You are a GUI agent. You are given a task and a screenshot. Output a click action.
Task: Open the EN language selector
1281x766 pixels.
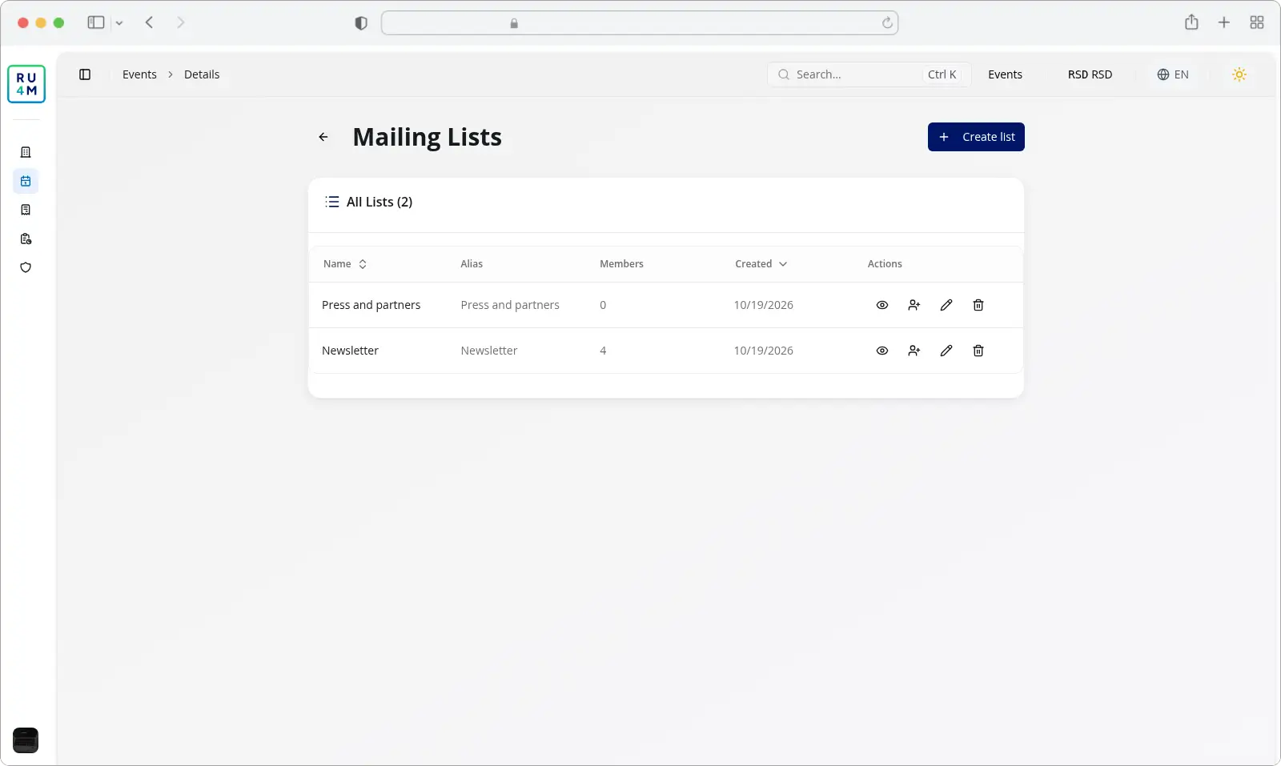click(x=1173, y=74)
